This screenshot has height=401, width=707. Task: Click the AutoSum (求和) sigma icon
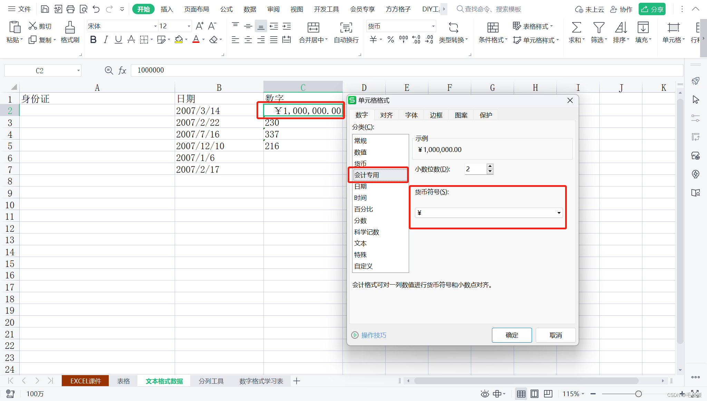click(576, 28)
